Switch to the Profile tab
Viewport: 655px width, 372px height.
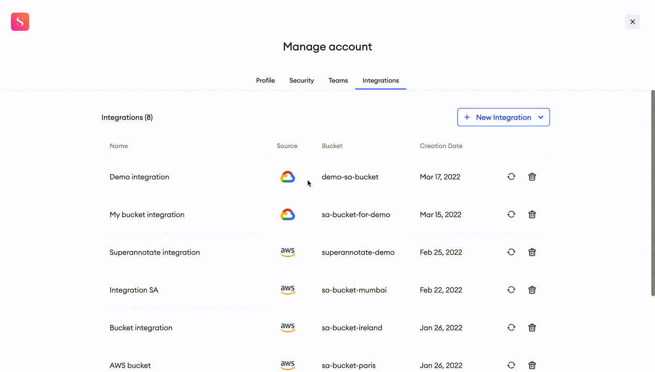coord(265,80)
